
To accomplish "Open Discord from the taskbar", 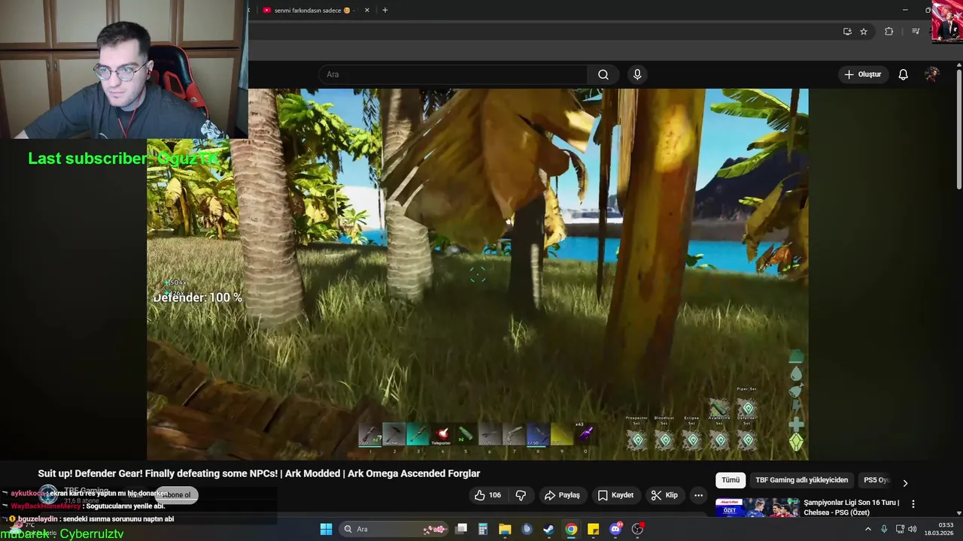I will pyautogui.click(x=615, y=529).
